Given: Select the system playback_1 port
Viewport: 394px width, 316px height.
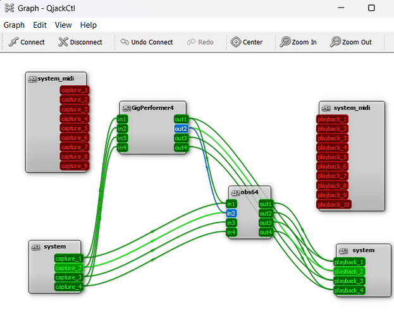Looking at the screenshot, I should [x=349, y=262].
